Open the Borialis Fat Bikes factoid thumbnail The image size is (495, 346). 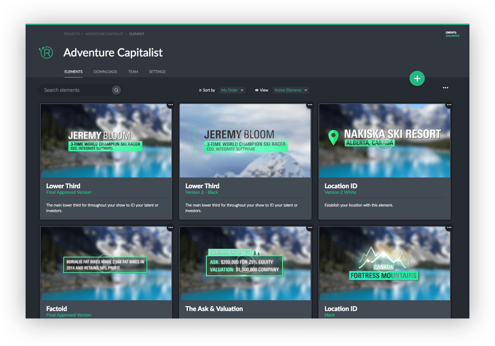(x=106, y=263)
